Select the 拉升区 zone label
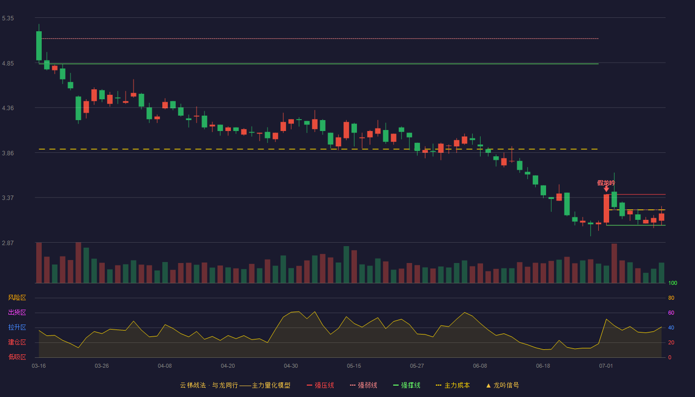 tap(17, 328)
